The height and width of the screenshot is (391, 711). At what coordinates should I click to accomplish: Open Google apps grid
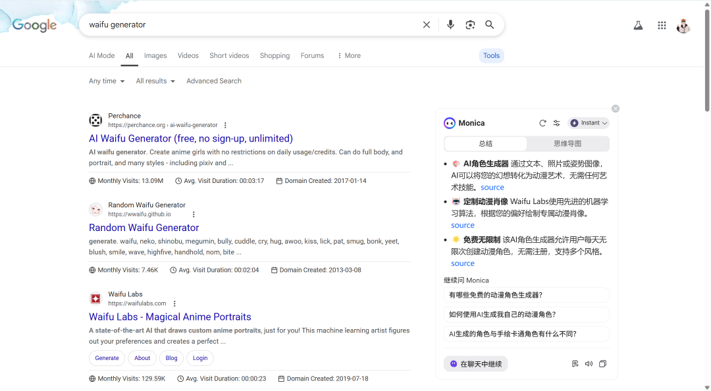coord(662,26)
